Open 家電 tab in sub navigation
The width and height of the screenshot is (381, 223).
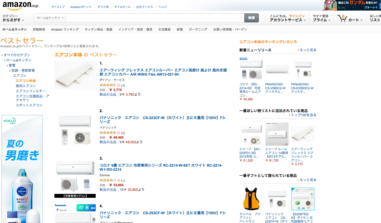(180, 30)
